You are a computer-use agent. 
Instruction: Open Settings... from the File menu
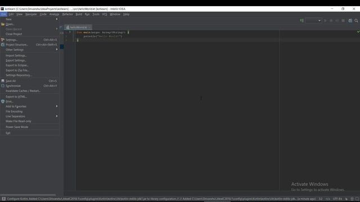point(30,40)
